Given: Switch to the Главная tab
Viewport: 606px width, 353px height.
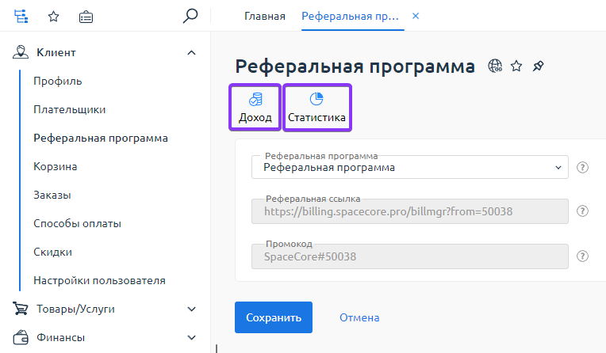Looking at the screenshot, I should point(265,16).
